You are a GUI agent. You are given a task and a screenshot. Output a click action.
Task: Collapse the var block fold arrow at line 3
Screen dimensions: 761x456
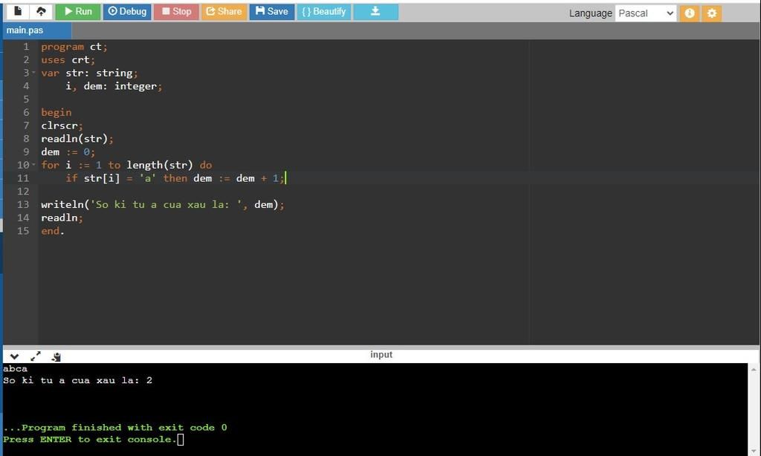(33, 73)
